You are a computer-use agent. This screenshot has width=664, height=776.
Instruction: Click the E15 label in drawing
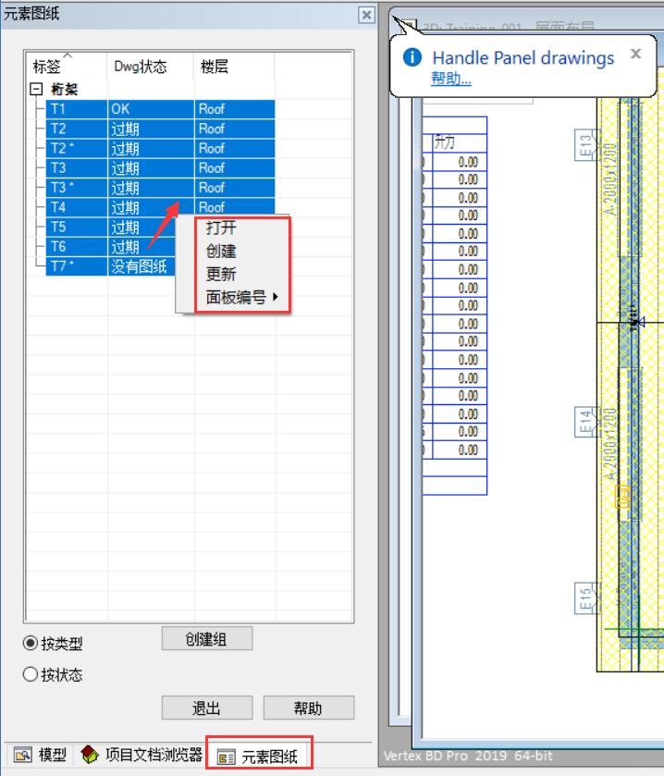pos(585,598)
